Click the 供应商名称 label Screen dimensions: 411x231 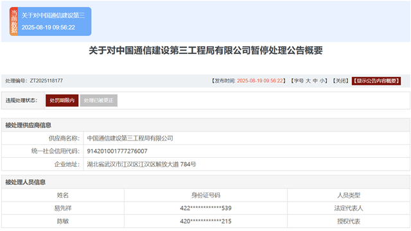[x=64, y=138]
